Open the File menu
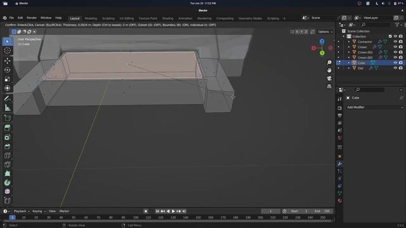406x228 pixels. 11,18
